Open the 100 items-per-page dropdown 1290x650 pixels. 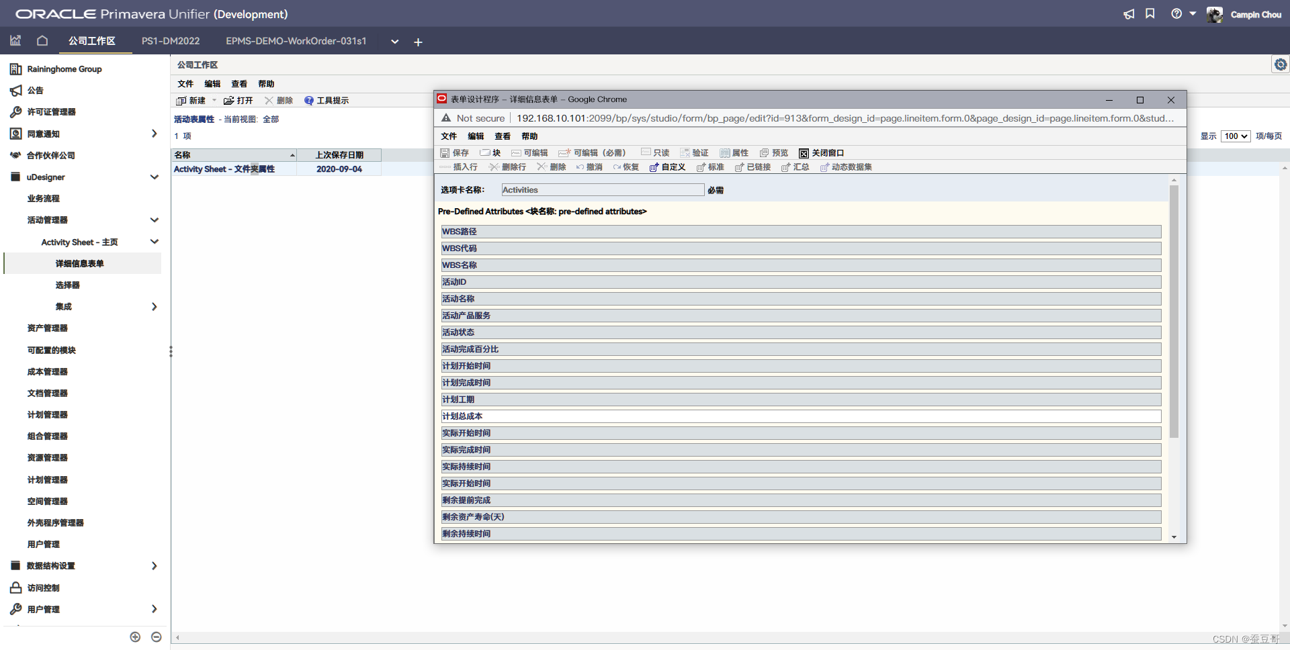coord(1235,136)
